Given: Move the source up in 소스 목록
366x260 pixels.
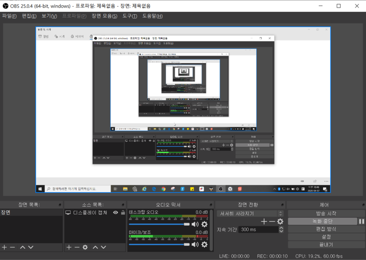Looking at the screenshot, I should pyautogui.click(x=95, y=247).
